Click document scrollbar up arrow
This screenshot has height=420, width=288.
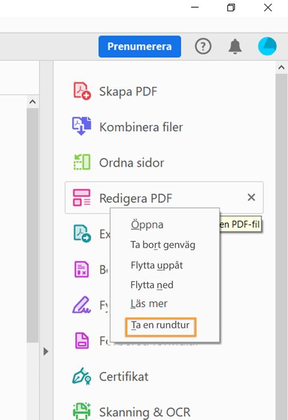click(x=32, y=102)
